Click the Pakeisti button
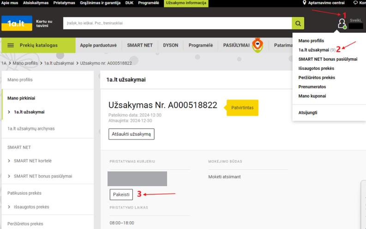Image resolution: width=366 pixels, height=229 pixels. pyautogui.click(x=121, y=194)
